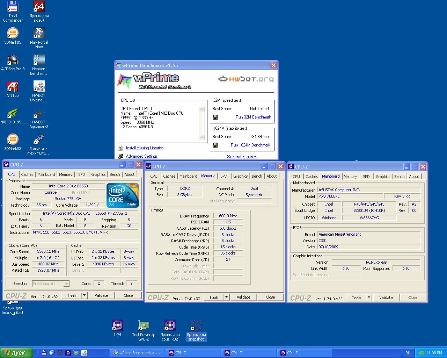
Task: Open Tools dropdown arrow in CPU-Z Mainboard window
Action: [369, 298]
